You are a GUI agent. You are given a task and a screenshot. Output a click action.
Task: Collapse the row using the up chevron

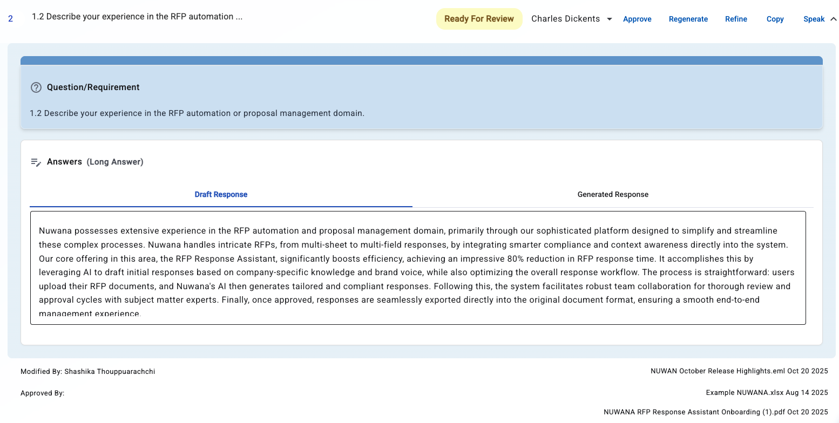[833, 19]
